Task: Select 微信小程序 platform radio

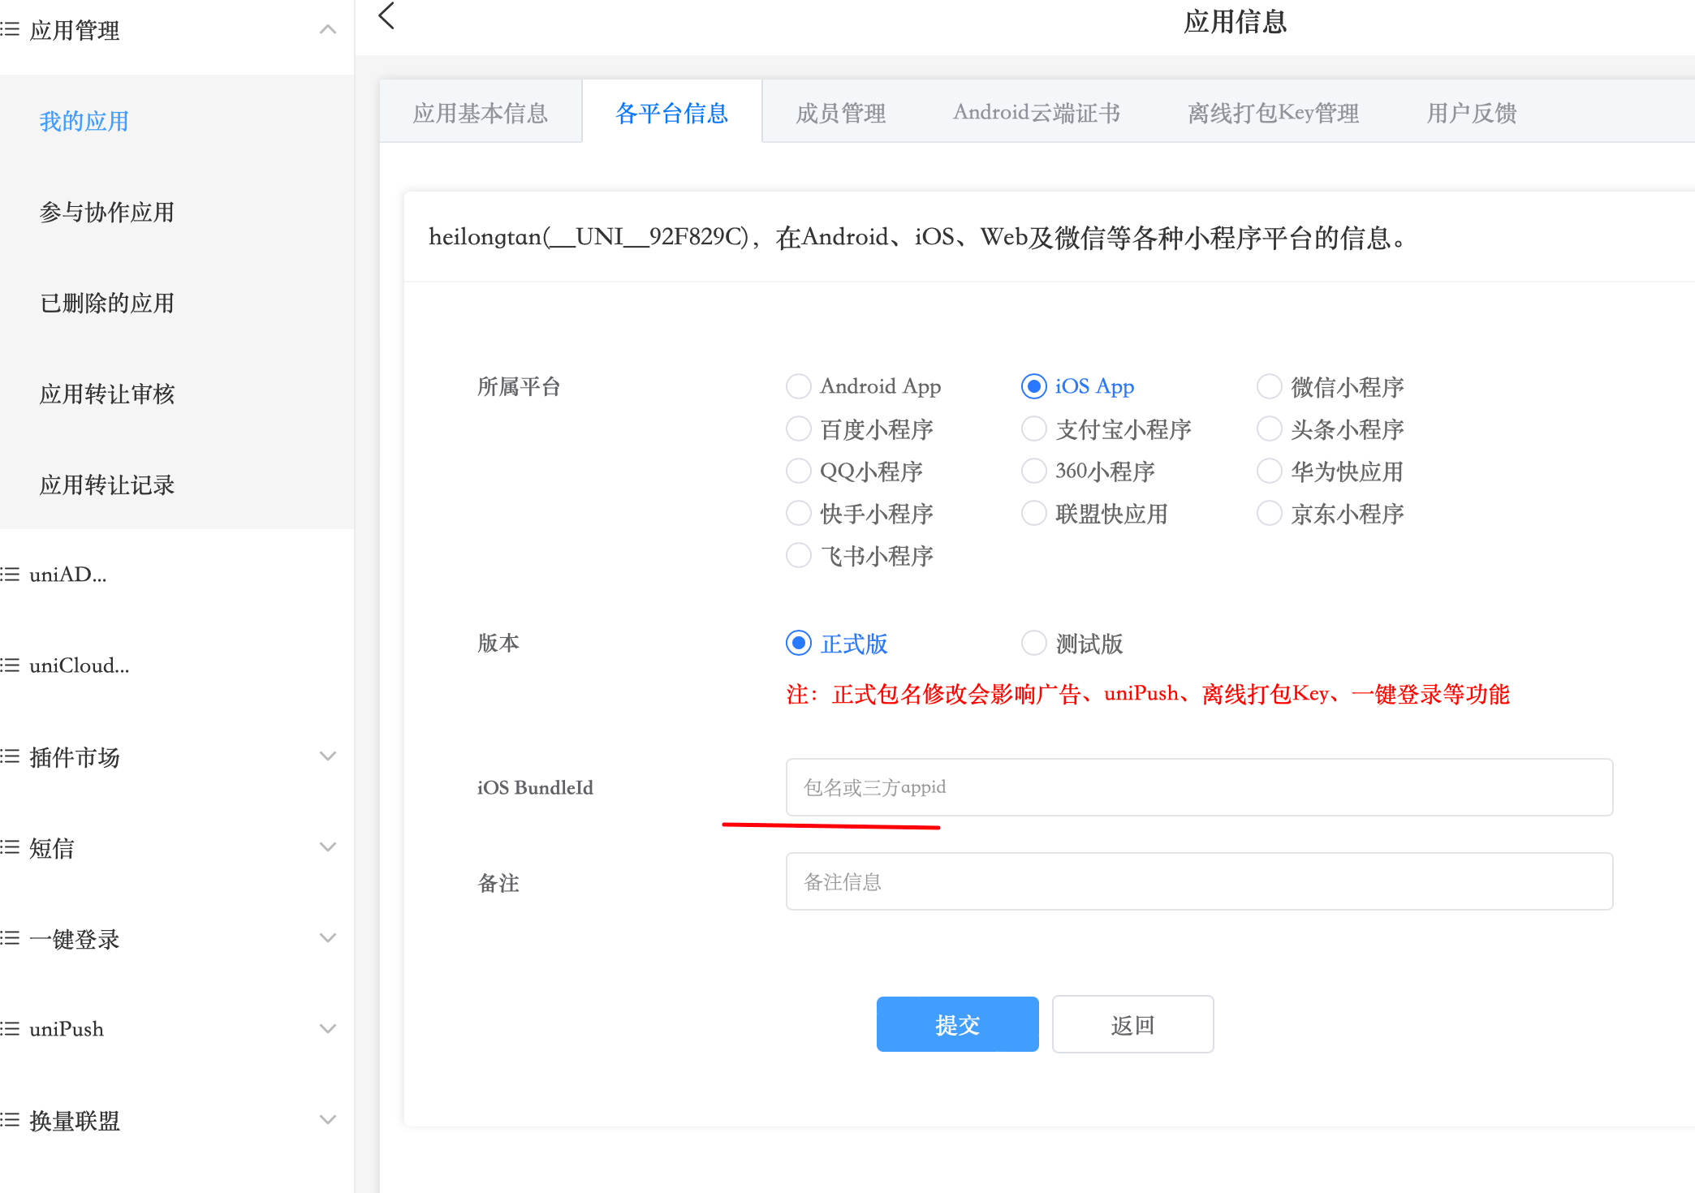Action: [x=1270, y=386]
